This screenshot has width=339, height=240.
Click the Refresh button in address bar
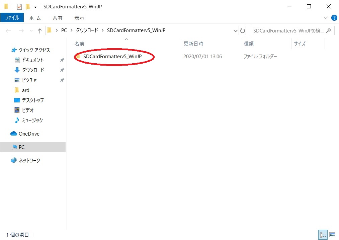(x=243, y=31)
